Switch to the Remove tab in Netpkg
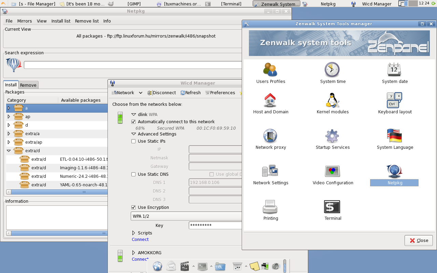 point(28,85)
